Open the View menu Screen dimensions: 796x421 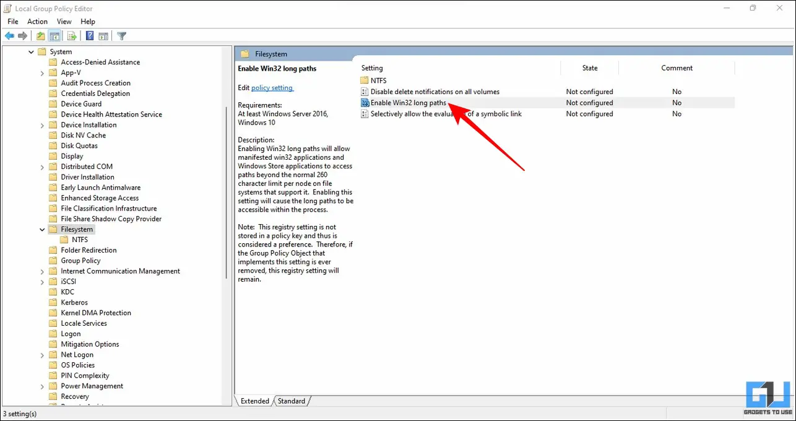pos(64,22)
